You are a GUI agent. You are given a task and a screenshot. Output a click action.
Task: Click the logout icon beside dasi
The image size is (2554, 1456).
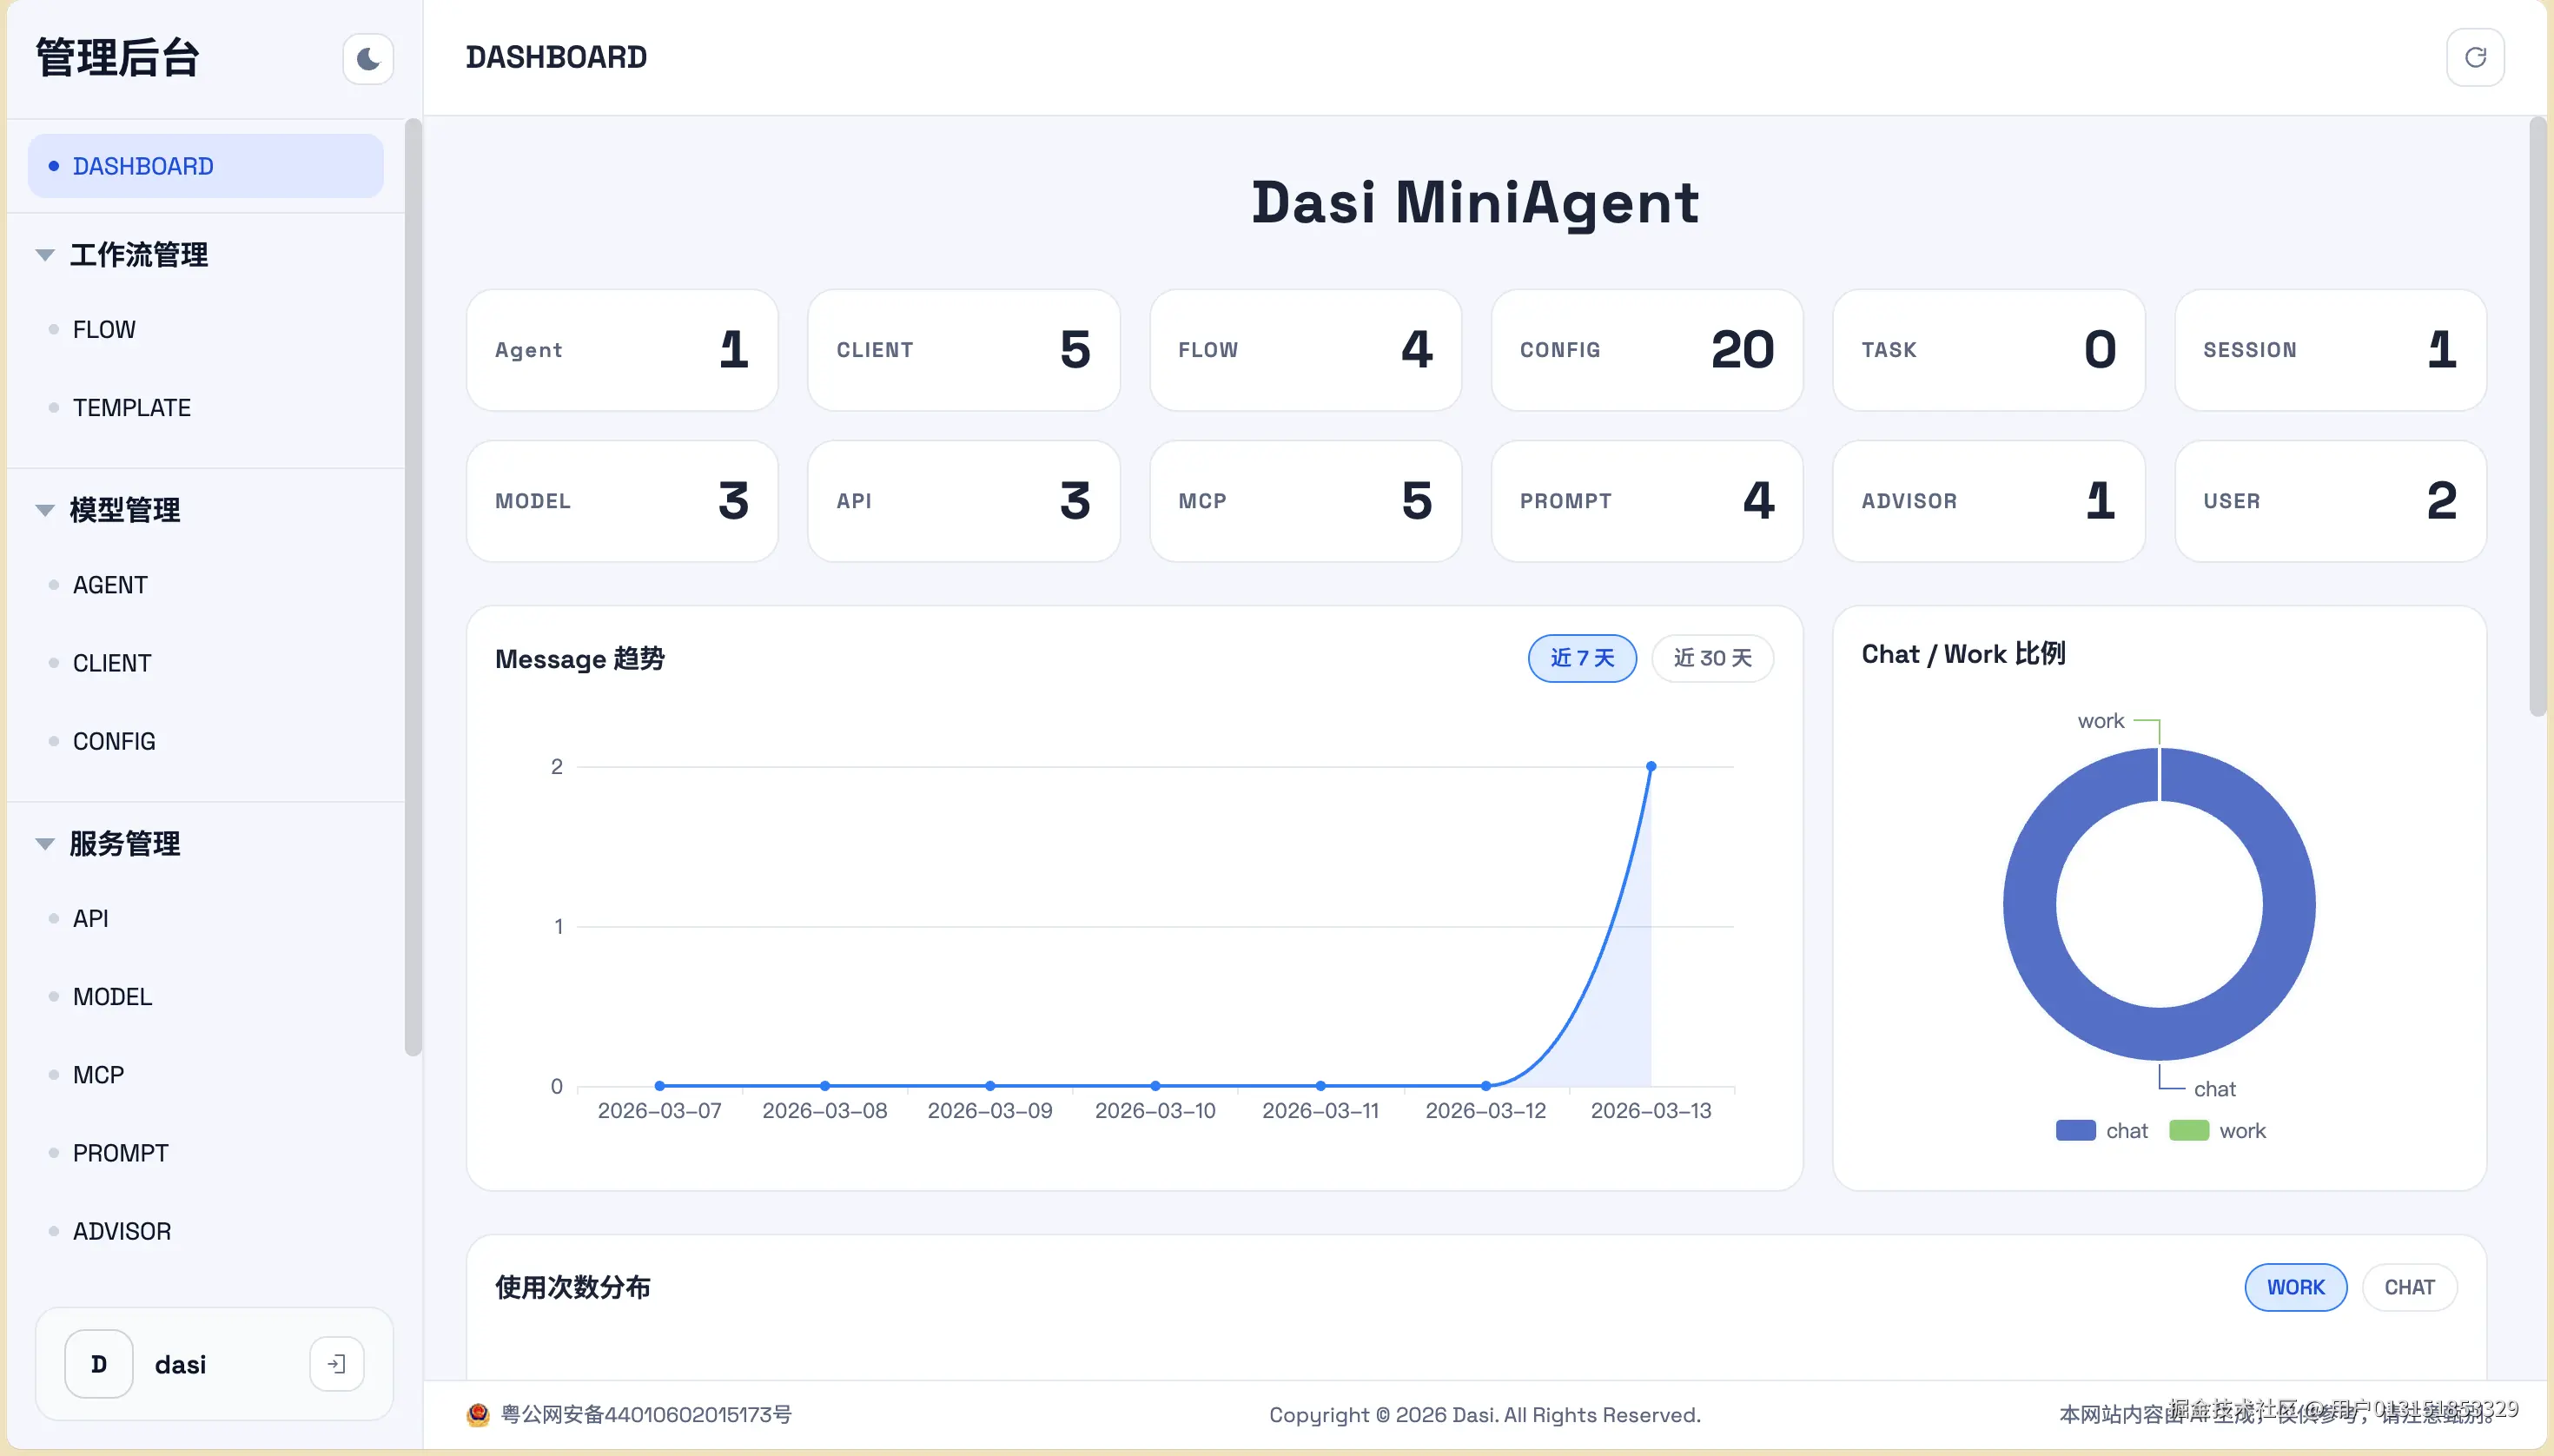coord(337,1364)
